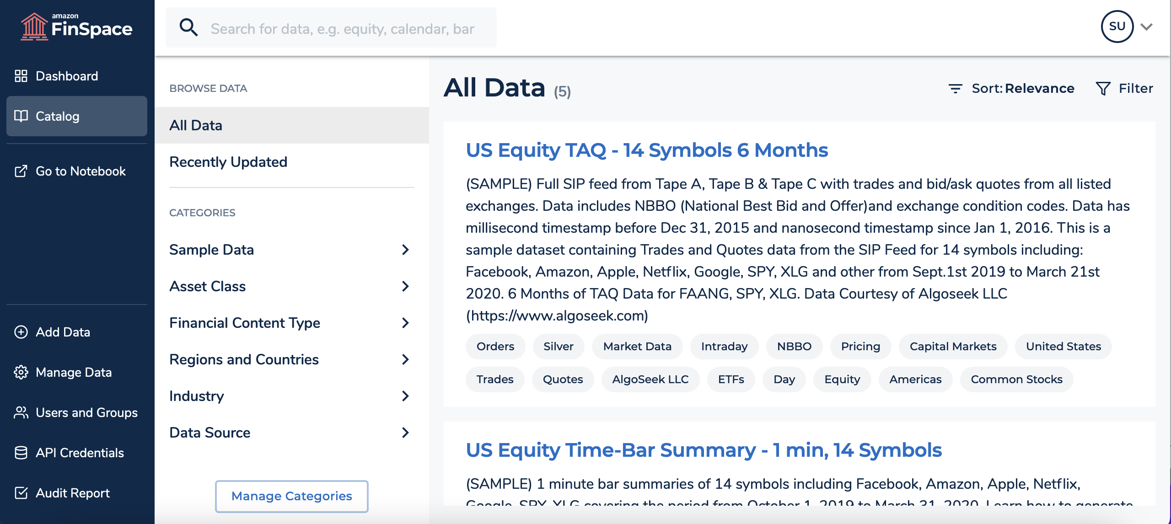Click the API Credentials database icon

[x=21, y=453]
